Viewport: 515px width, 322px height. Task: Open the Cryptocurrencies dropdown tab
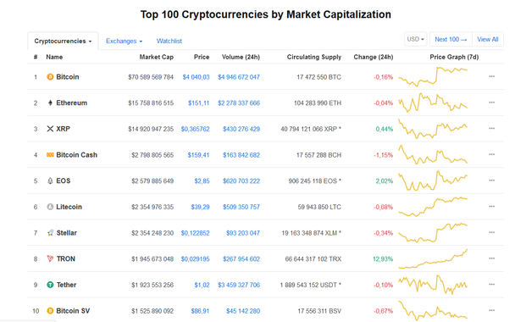[x=63, y=41]
